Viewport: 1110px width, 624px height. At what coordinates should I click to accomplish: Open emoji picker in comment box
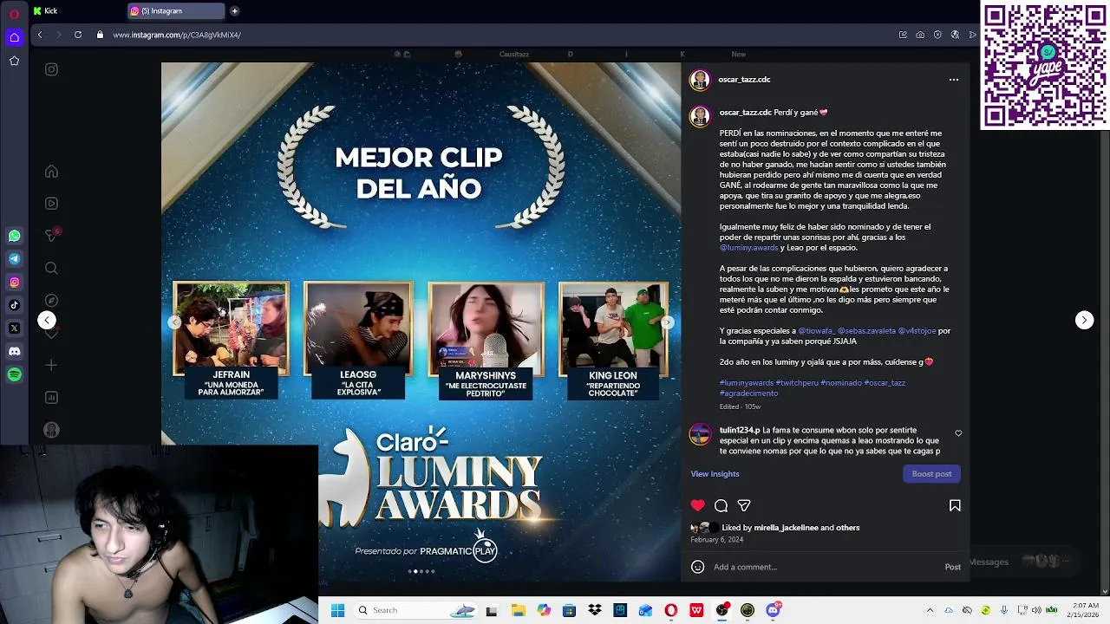click(x=697, y=567)
